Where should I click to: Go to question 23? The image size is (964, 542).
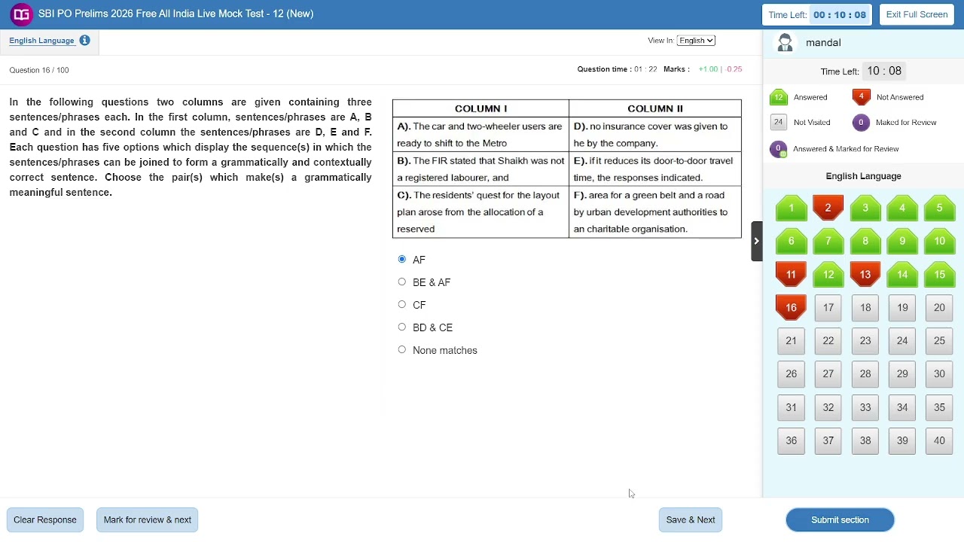pyautogui.click(x=865, y=341)
